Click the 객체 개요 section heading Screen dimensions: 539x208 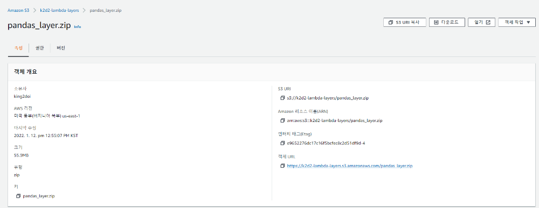25,72
